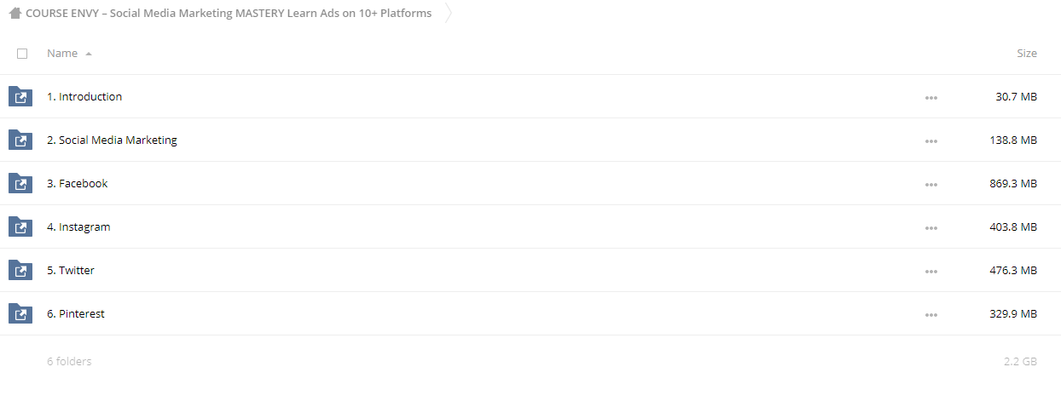Viewport: 1061px width, 407px height.
Task: Click the folder icon next to 5. Twitter
Action: (20, 270)
